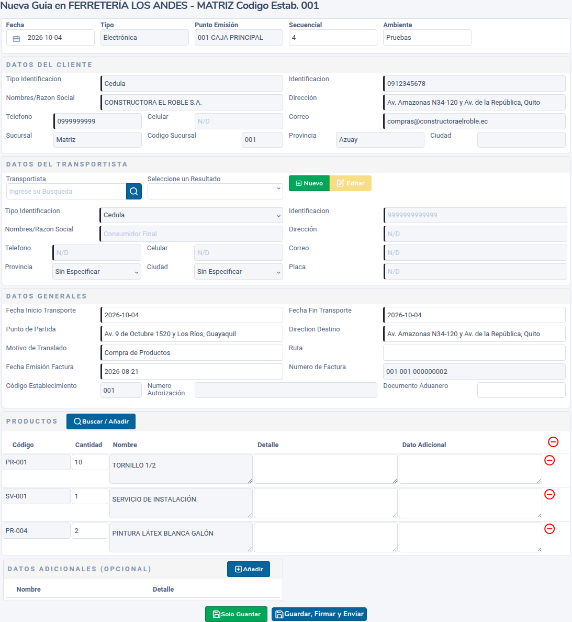The width and height of the screenshot is (572, 622).
Task: Click the client Telefono field
Action: pyautogui.click(x=97, y=121)
